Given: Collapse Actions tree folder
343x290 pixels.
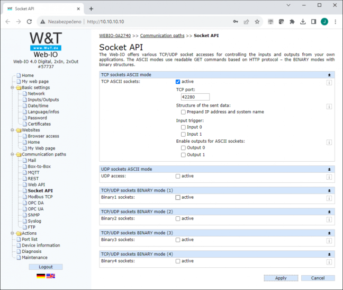Looking at the screenshot, I should click(12, 233).
